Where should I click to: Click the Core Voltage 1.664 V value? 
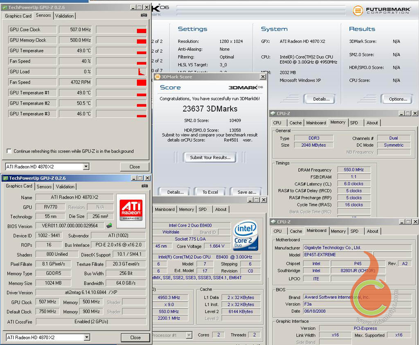tap(217, 246)
